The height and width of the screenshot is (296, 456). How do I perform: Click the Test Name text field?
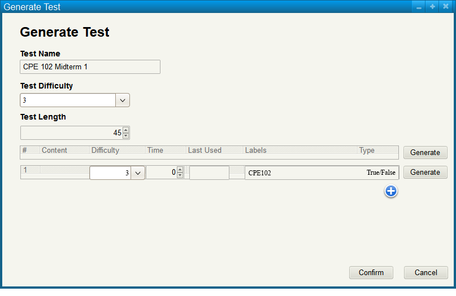90,67
